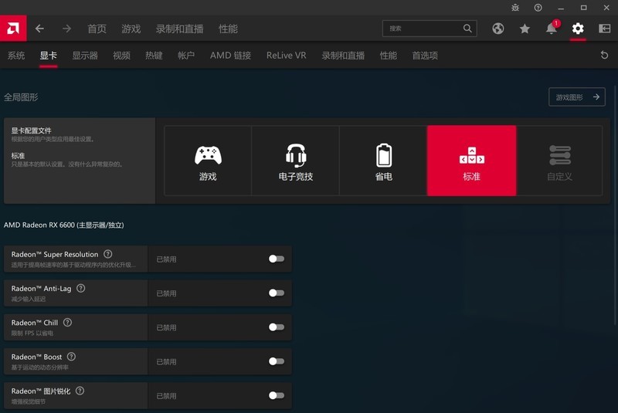
Task: Click the AMD logo home icon
Action: pyautogui.click(x=13, y=29)
